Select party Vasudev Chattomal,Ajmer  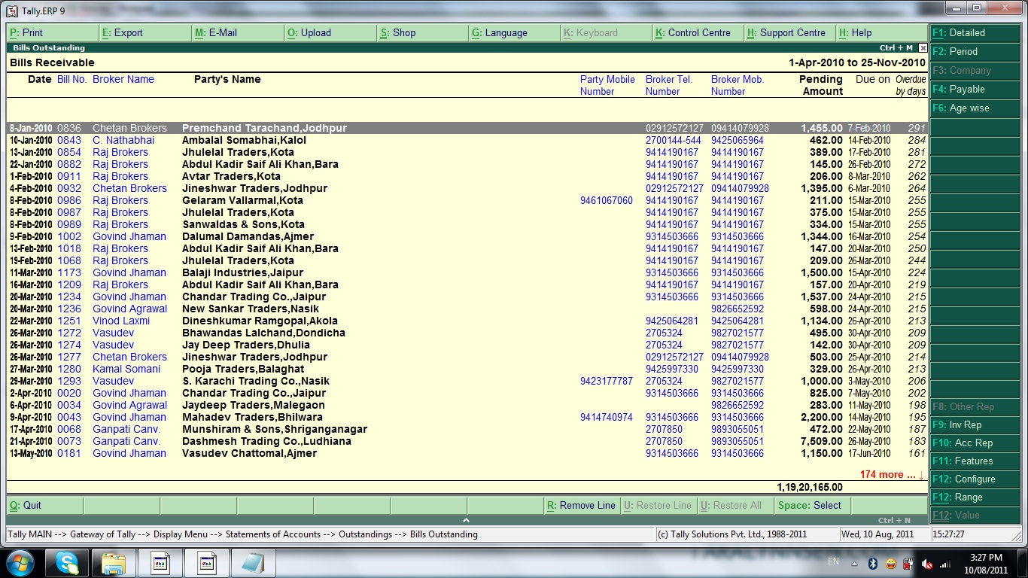pos(249,453)
